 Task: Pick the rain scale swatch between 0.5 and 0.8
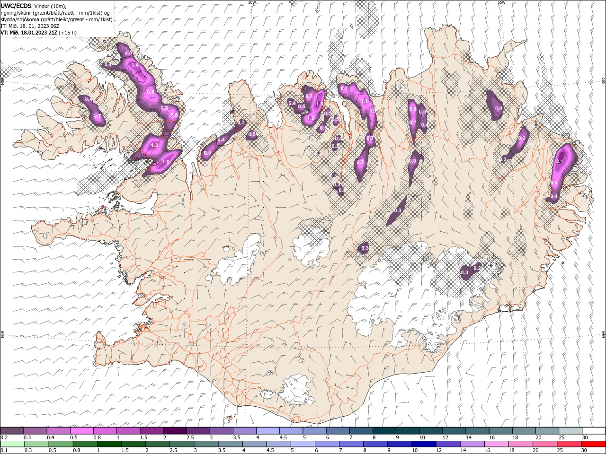(x=61, y=444)
